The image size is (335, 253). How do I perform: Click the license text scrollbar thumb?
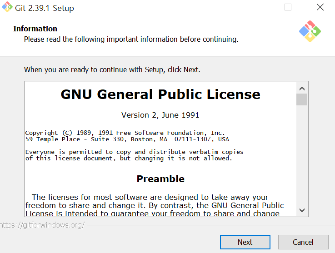click(x=302, y=99)
